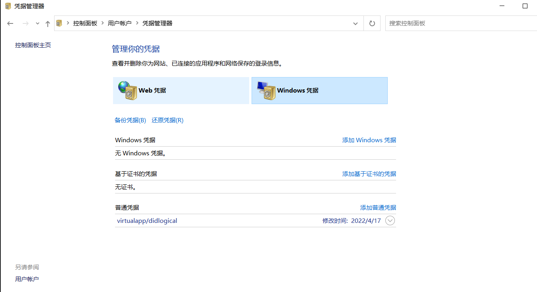537x292 pixels.
Task: Maximize the 凭据管理器 window
Action: 525,6
